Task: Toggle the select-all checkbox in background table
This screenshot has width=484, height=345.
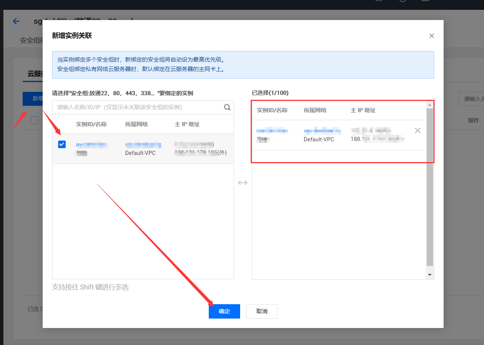Action: tap(34, 120)
